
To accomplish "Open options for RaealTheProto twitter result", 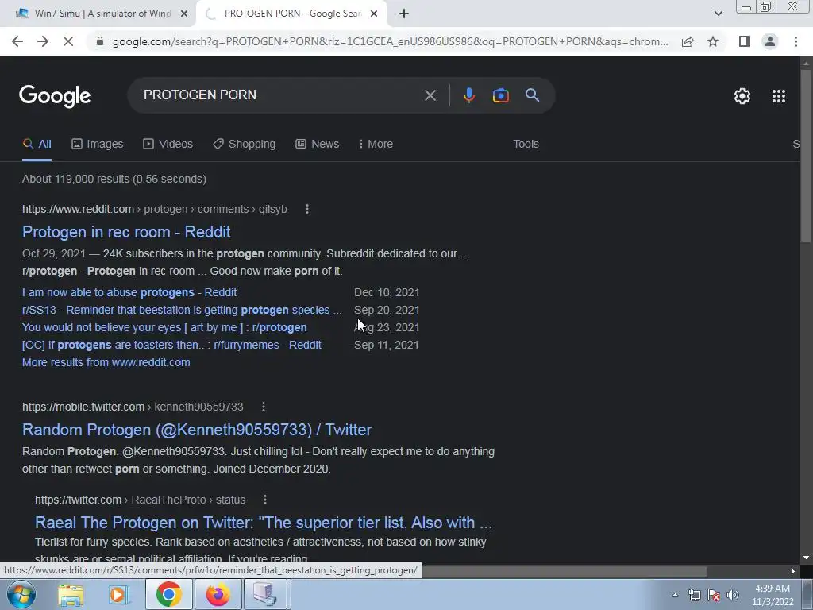I will point(265,500).
